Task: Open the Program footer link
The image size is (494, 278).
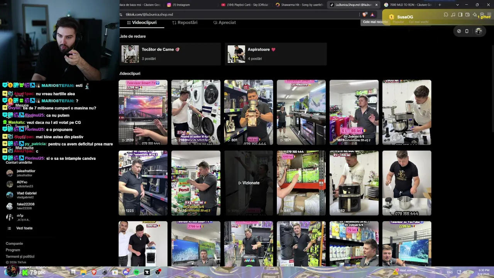Action: click(x=13, y=250)
